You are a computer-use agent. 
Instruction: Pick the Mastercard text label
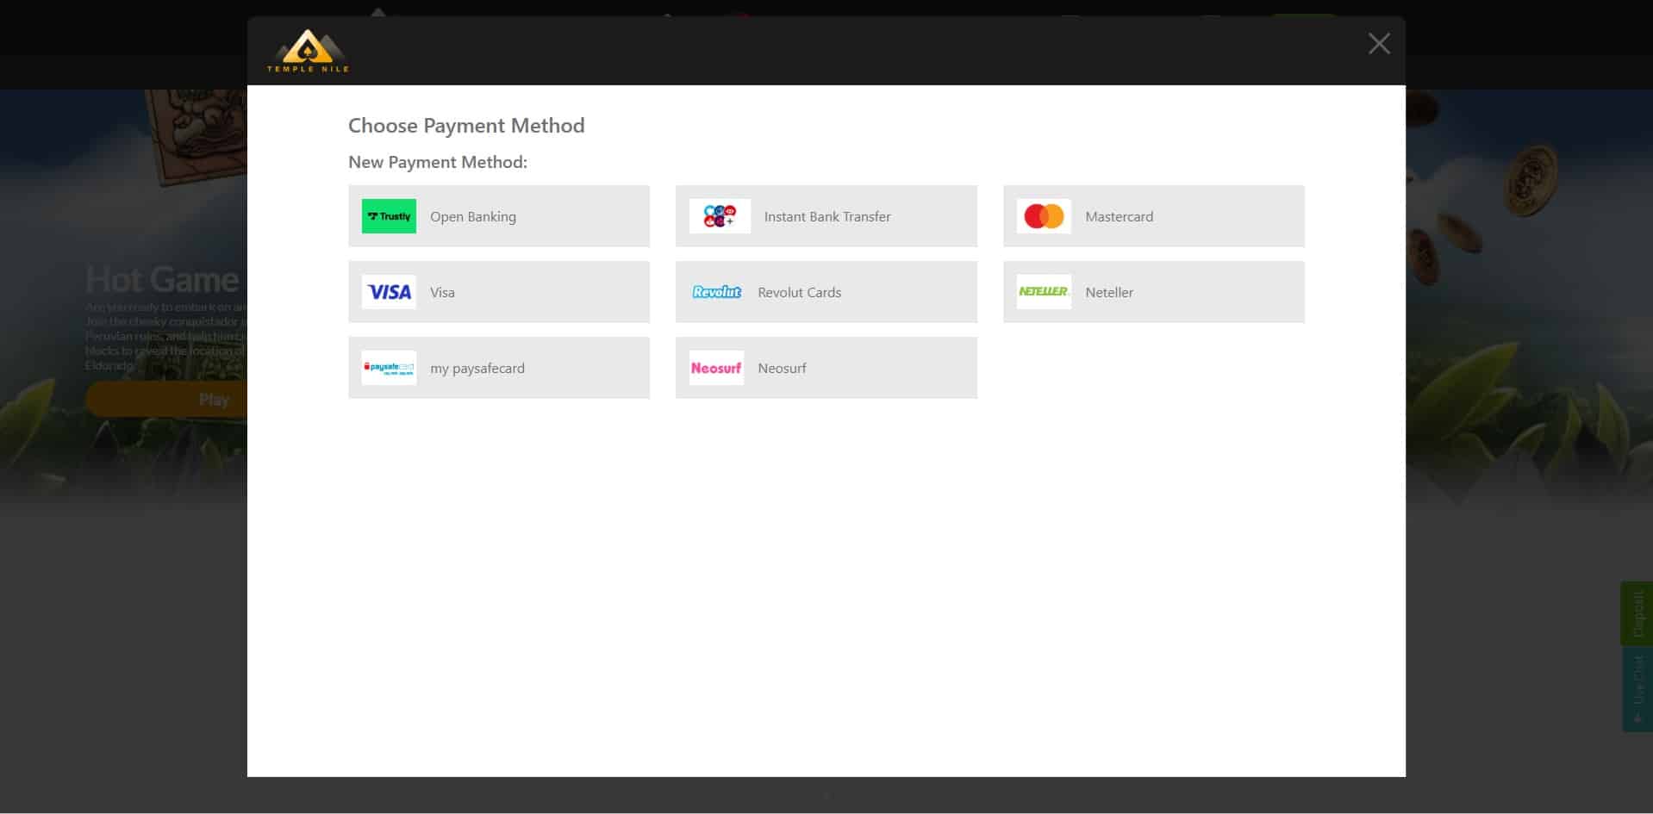[1119, 217]
